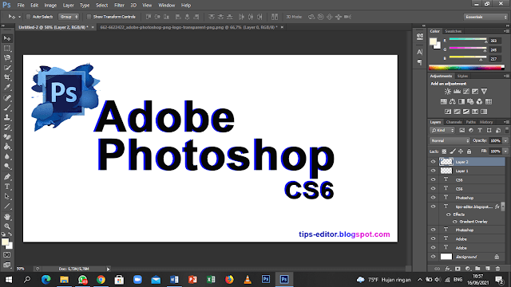Switch to the adobe-photoshop-png-logo document tab
The height and width of the screenshot is (287, 511).
pyautogui.click(x=188, y=27)
